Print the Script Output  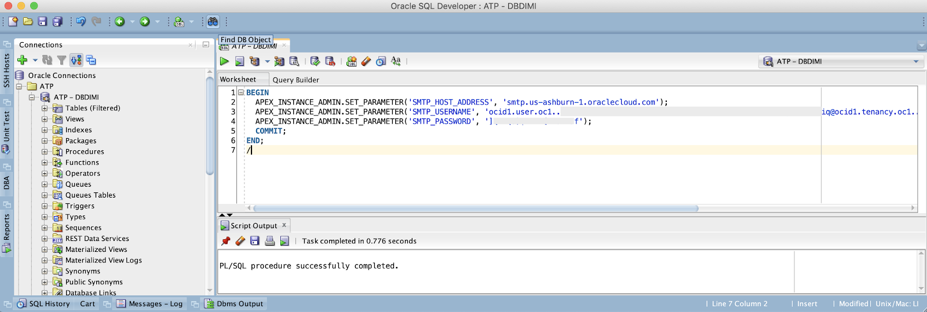tap(270, 241)
